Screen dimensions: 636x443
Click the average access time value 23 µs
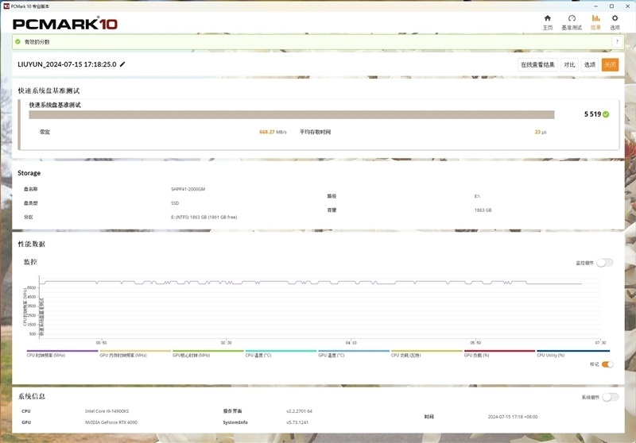click(x=541, y=132)
